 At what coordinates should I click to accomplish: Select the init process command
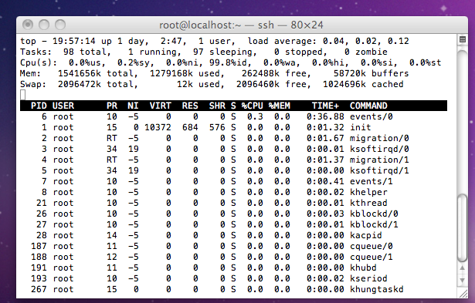coord(360,127)
